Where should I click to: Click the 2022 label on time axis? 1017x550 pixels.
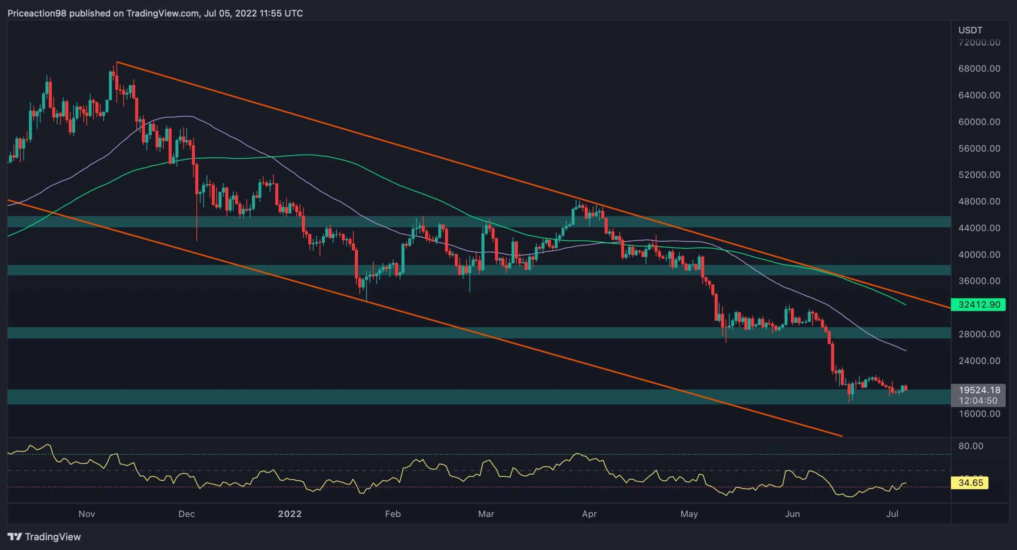290,514
